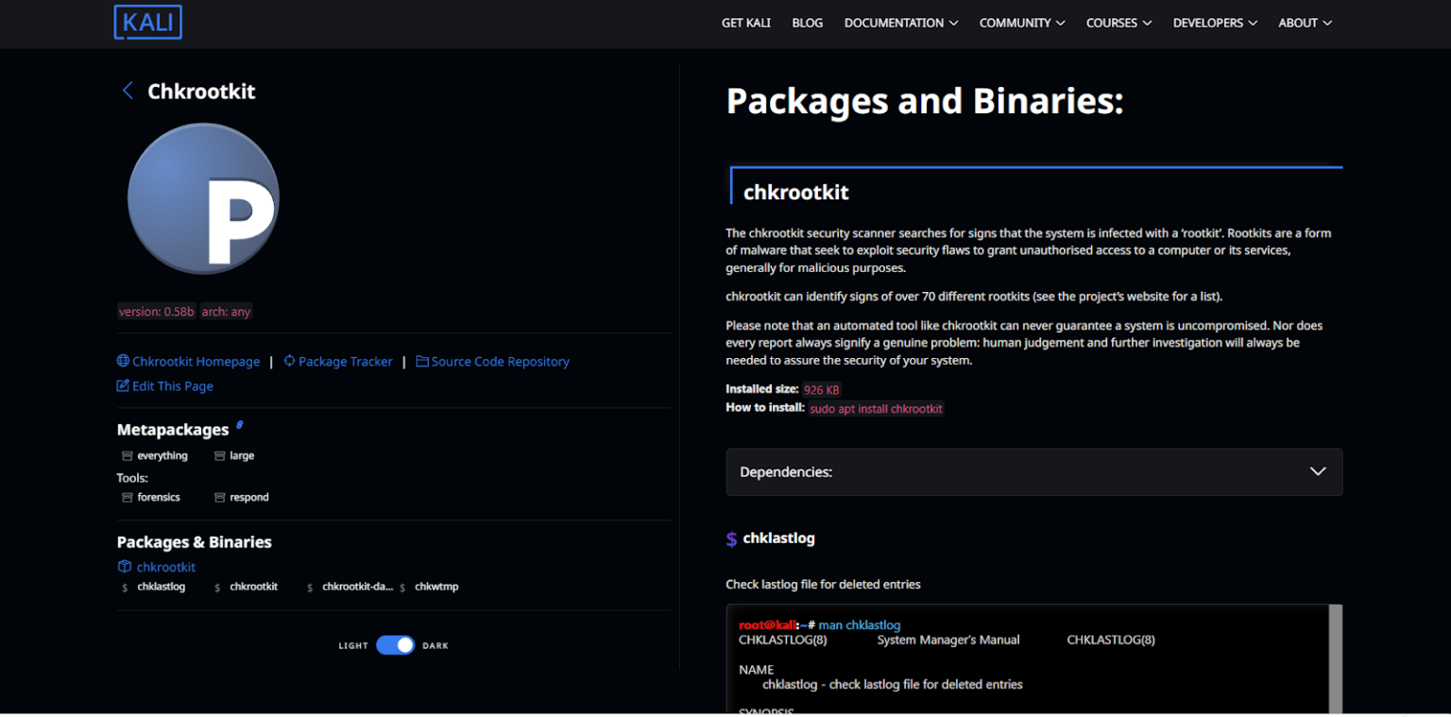Viewport: 1451px width, 717px height.
Task: Open the Developers dropdown menu
Action: tap(1214, 23)
